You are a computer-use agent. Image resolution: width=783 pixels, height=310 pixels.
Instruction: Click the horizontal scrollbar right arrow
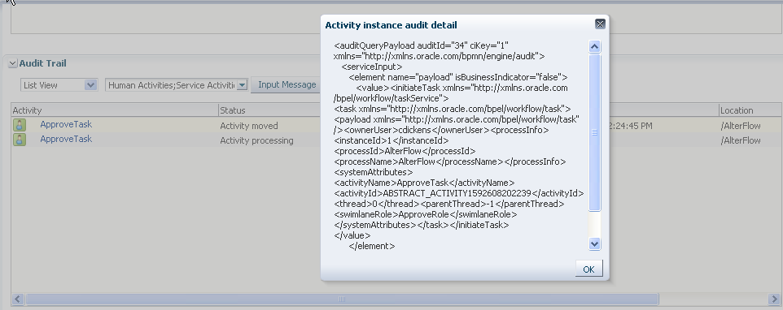point(775,299)
